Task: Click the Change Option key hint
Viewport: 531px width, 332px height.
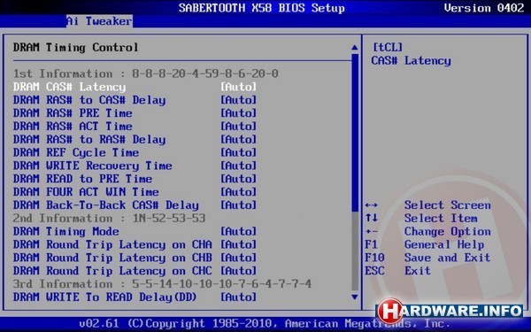Action: pyautogui.click(x=447, y=231)
